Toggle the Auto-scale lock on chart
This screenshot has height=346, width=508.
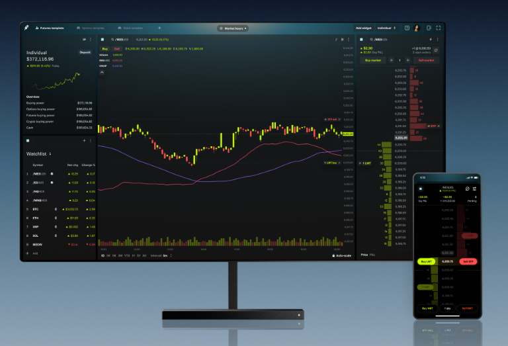coord(341,255)
